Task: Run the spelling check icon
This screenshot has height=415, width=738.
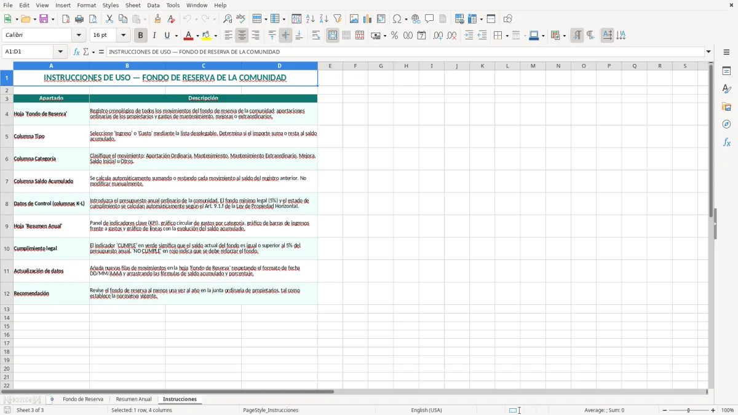Action: click(x=241, y=19)
